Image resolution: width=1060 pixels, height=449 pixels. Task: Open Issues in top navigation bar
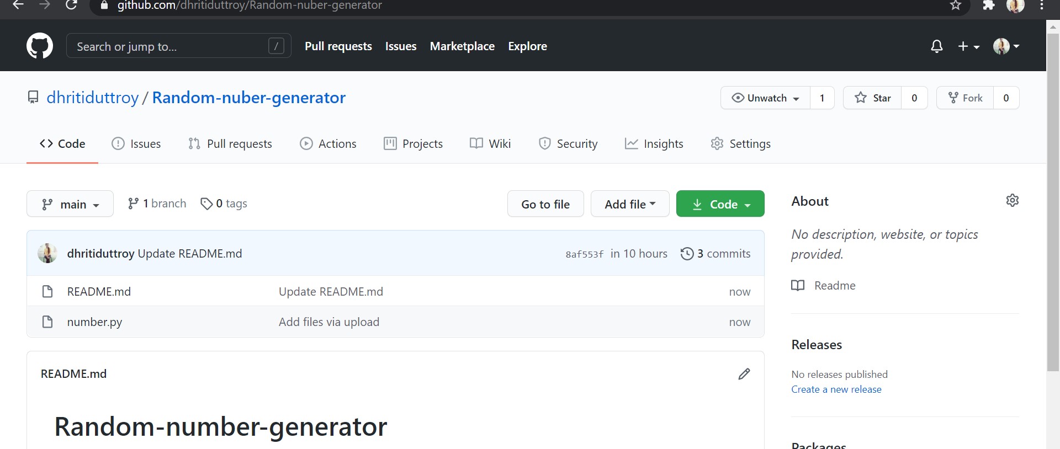click(401, 46)
